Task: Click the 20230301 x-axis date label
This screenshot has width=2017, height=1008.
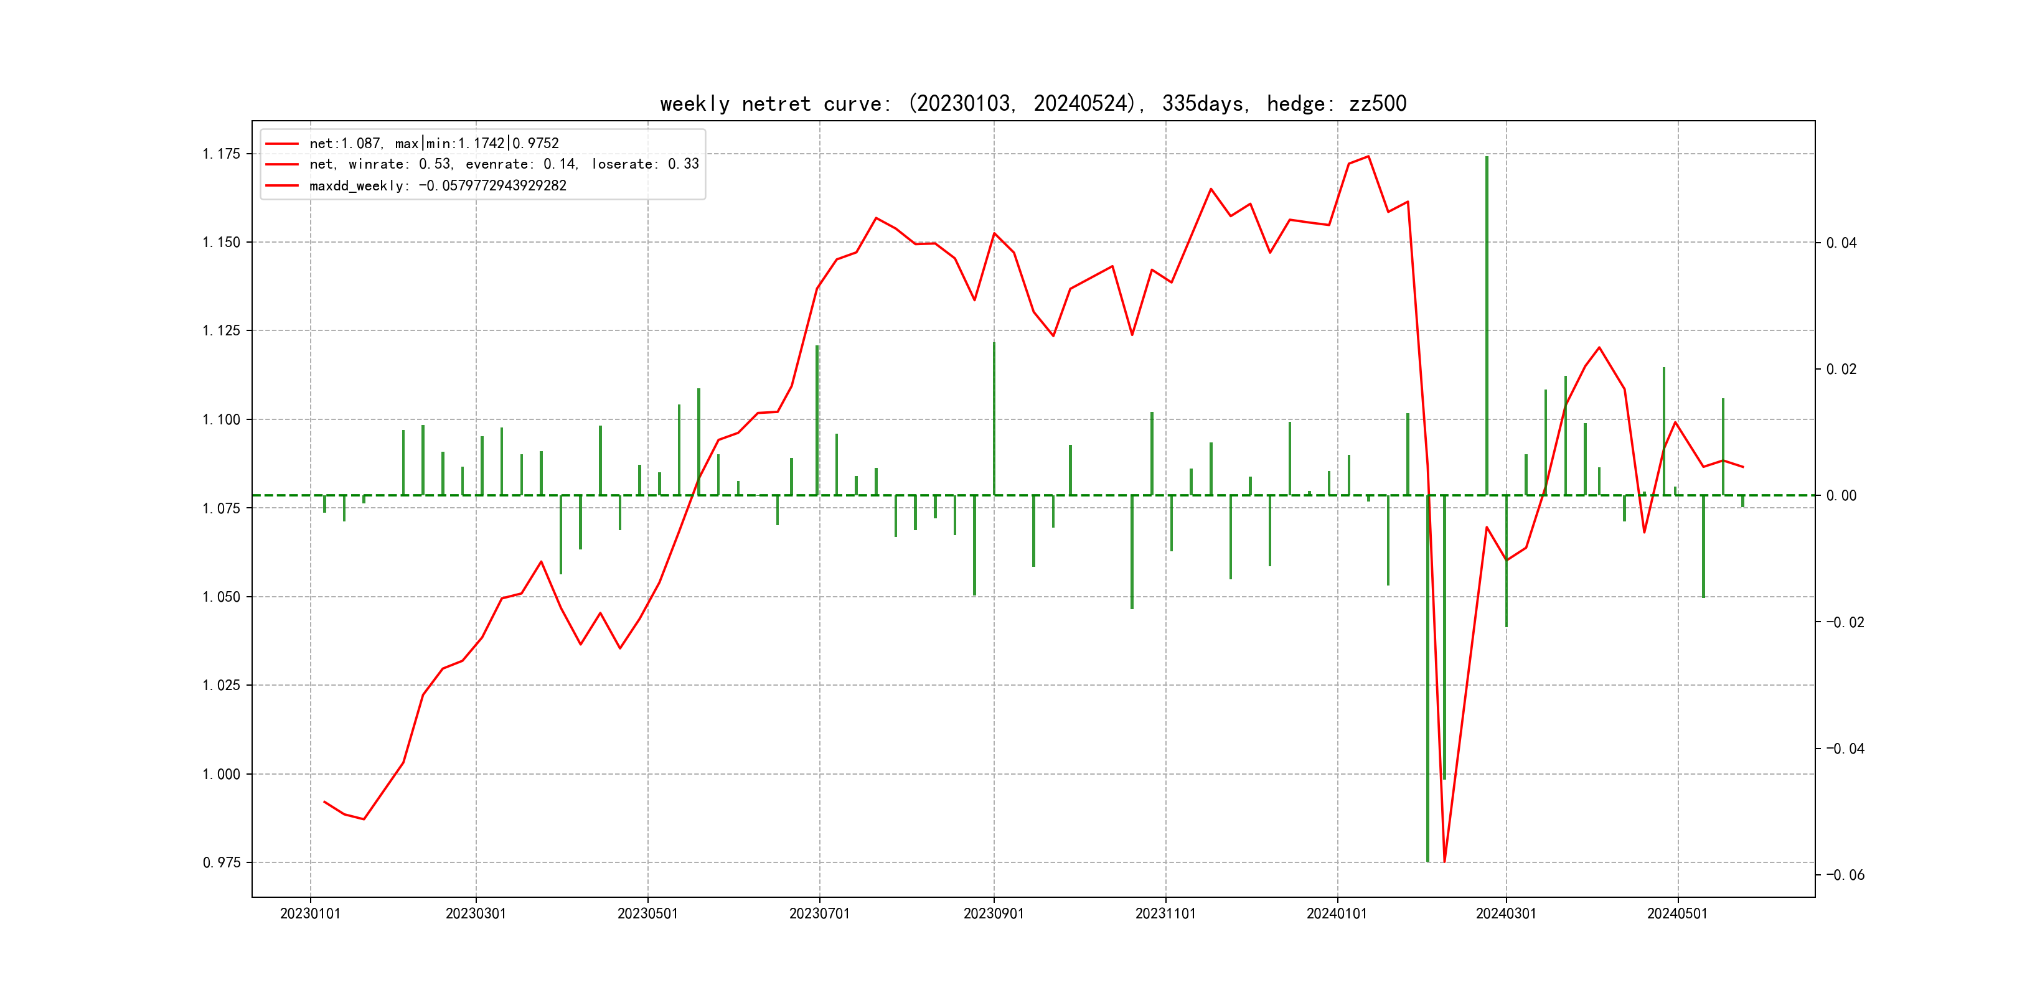Action: tap(475, 913)
